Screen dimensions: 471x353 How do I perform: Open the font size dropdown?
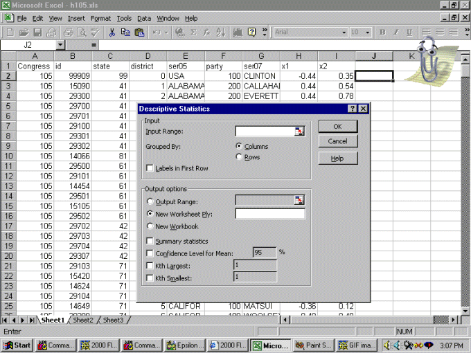(x=368, y=32)
